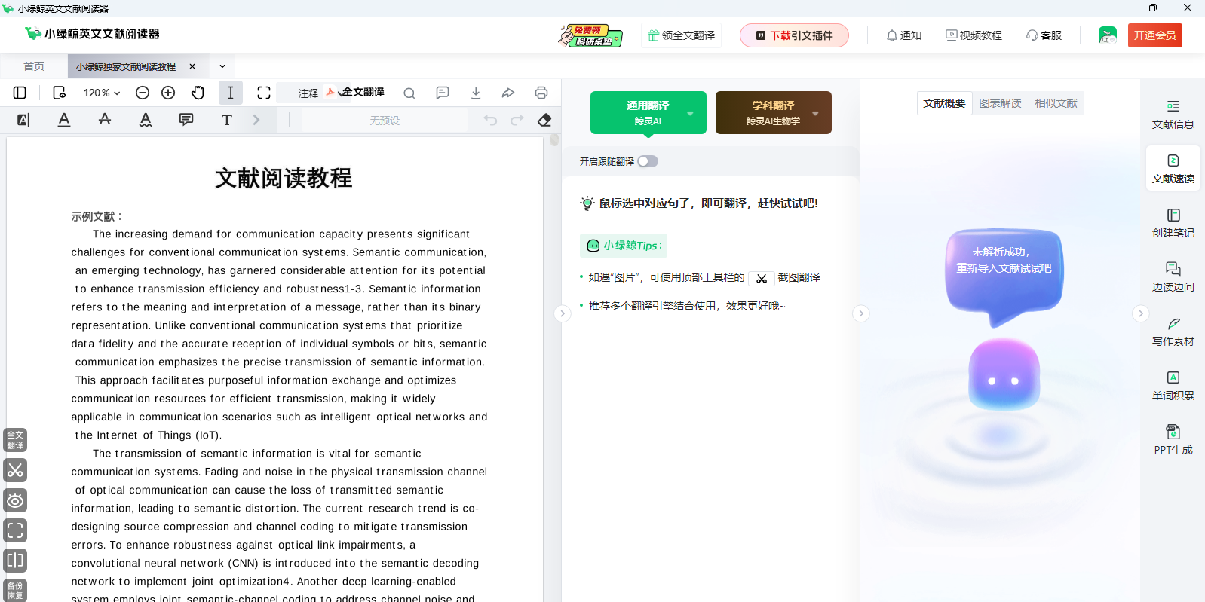Click the 无预设 preset field
This screenshot has height=602, width=1205.
coord(384,121)
